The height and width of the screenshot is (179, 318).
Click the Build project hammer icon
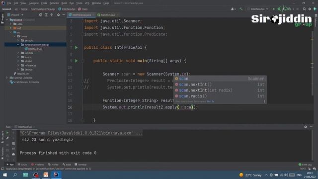click(x=241, y=9)
